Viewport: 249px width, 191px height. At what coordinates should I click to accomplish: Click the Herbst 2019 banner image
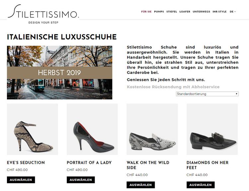tap(59, 73)
